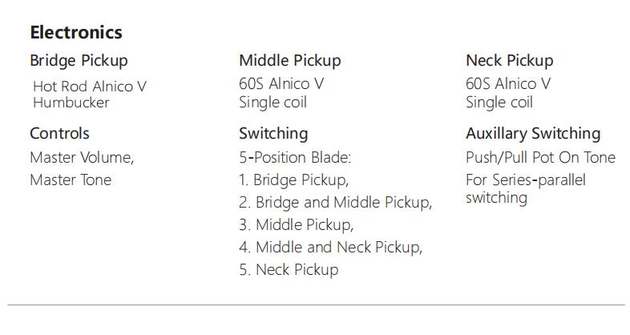Click list item 2, Bridge and Middle Pickup
630x335 pixels.
pos(335,203)
